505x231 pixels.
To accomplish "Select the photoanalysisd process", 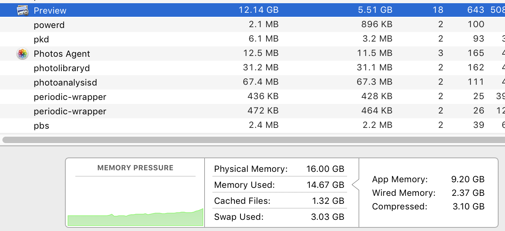I will (65, 82).
